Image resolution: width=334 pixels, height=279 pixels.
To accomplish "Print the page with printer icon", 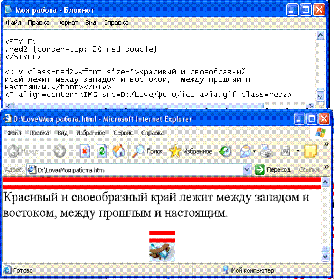I will (x=266, y=151).
